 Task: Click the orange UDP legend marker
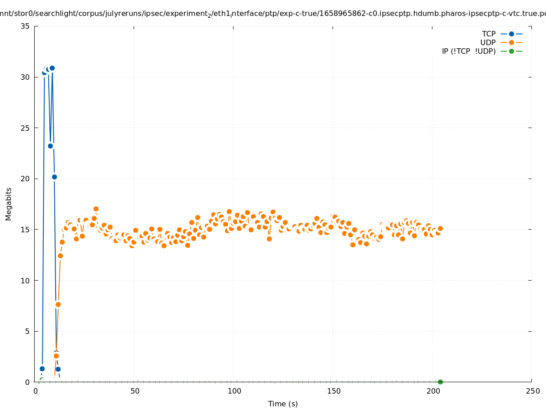511,42
